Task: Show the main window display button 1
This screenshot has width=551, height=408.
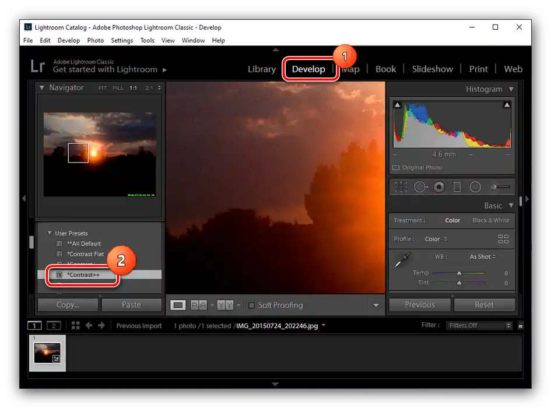Action: click(x=34, y=326)
